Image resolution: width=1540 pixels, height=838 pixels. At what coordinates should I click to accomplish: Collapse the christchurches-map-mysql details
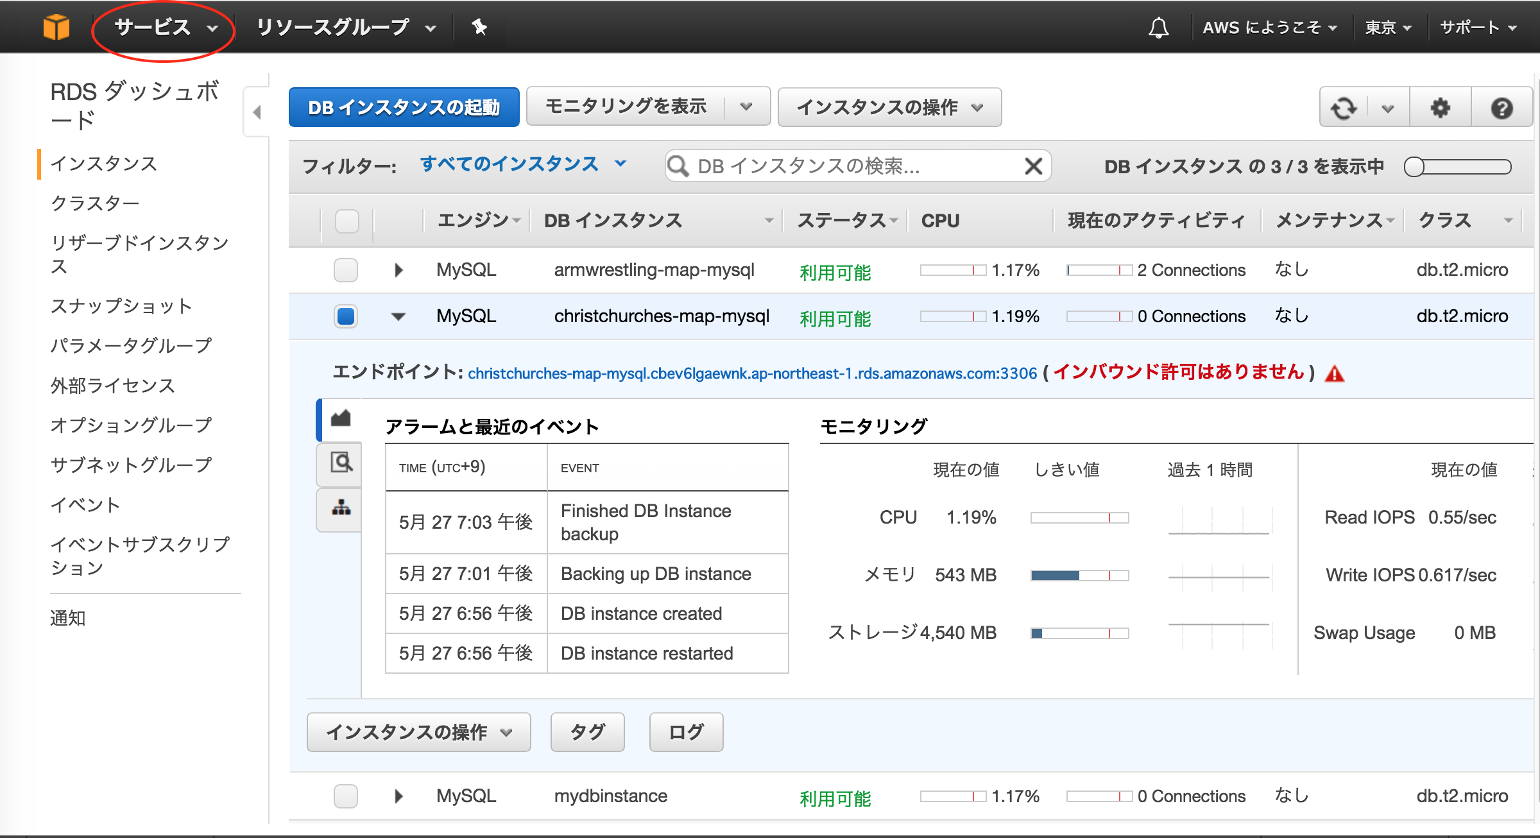point(398,316)
